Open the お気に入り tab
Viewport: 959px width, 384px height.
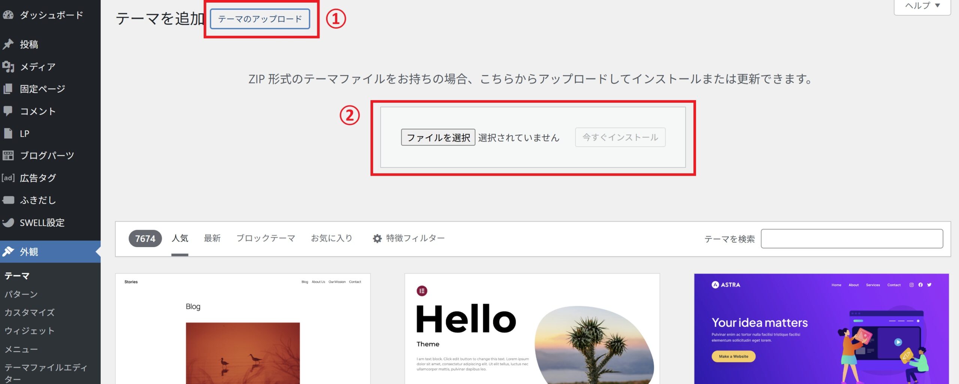pyautogui.click(x=332, y=238)
